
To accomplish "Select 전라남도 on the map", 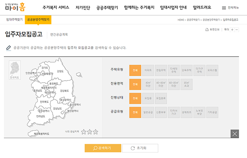I will 41,116.
